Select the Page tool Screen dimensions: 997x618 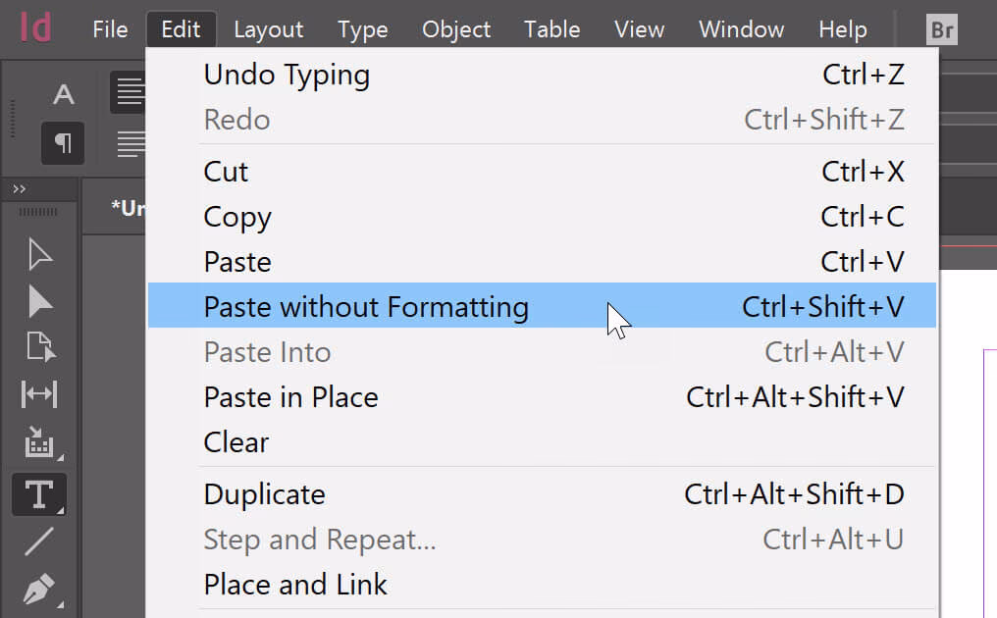click(x=39, y=347)
